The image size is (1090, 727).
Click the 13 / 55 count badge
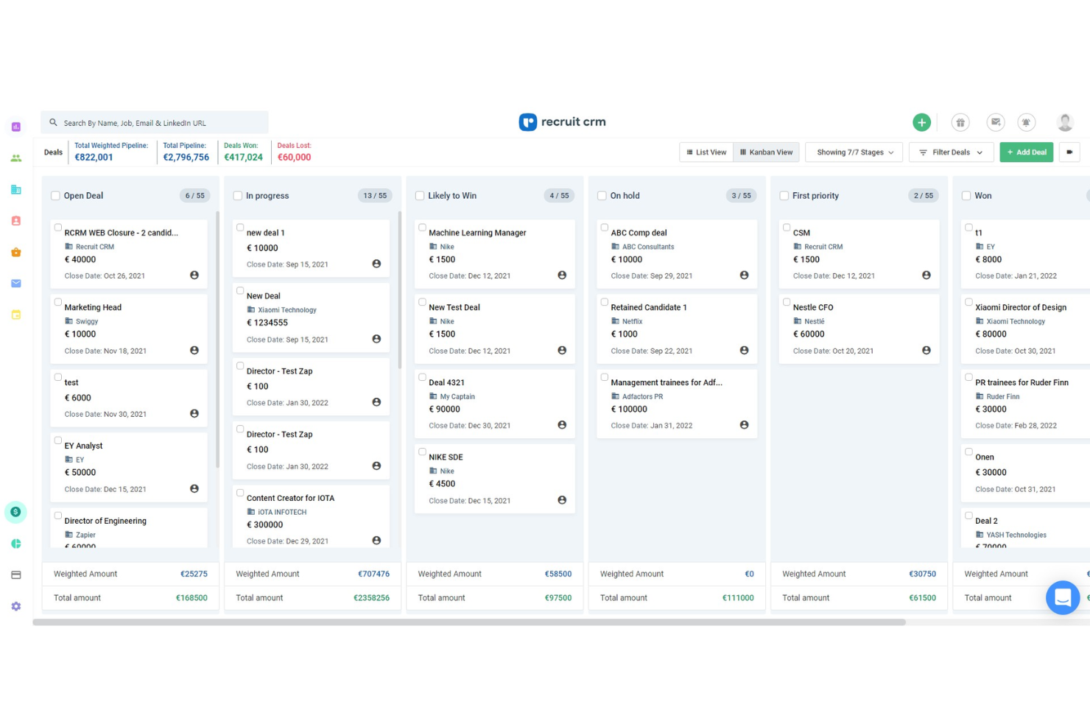coord(375,196)
